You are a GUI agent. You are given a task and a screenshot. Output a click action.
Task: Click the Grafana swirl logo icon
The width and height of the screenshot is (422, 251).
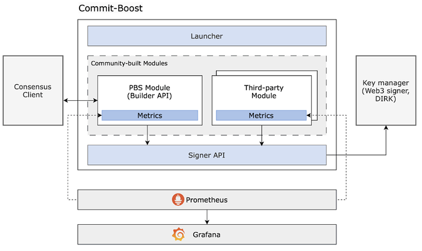click(x=179, y=235)
